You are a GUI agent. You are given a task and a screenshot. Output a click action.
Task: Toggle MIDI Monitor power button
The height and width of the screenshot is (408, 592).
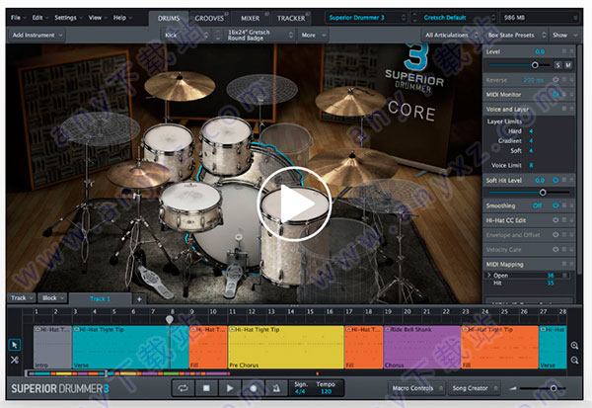555,94
